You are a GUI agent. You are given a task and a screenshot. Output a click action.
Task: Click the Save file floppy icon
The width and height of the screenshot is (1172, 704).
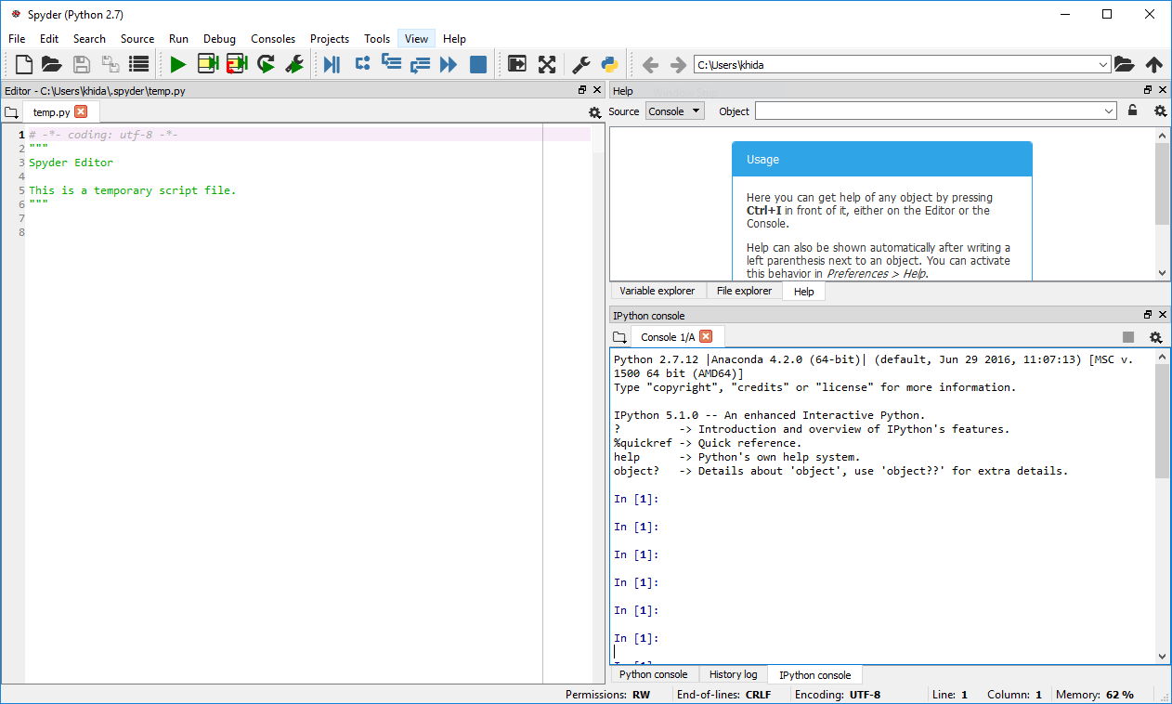pyautogui.click(x=82, y=64)
